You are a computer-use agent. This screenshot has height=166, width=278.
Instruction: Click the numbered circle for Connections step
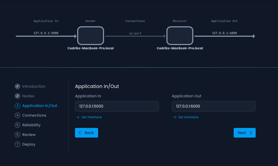[x=17, y=115]
